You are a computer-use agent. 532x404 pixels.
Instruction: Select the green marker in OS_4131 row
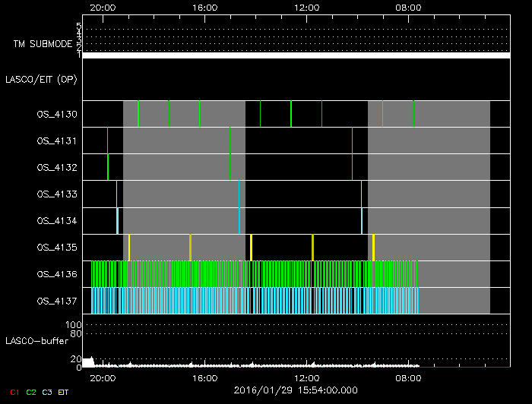pyautogui.click(x=230, y=140)
